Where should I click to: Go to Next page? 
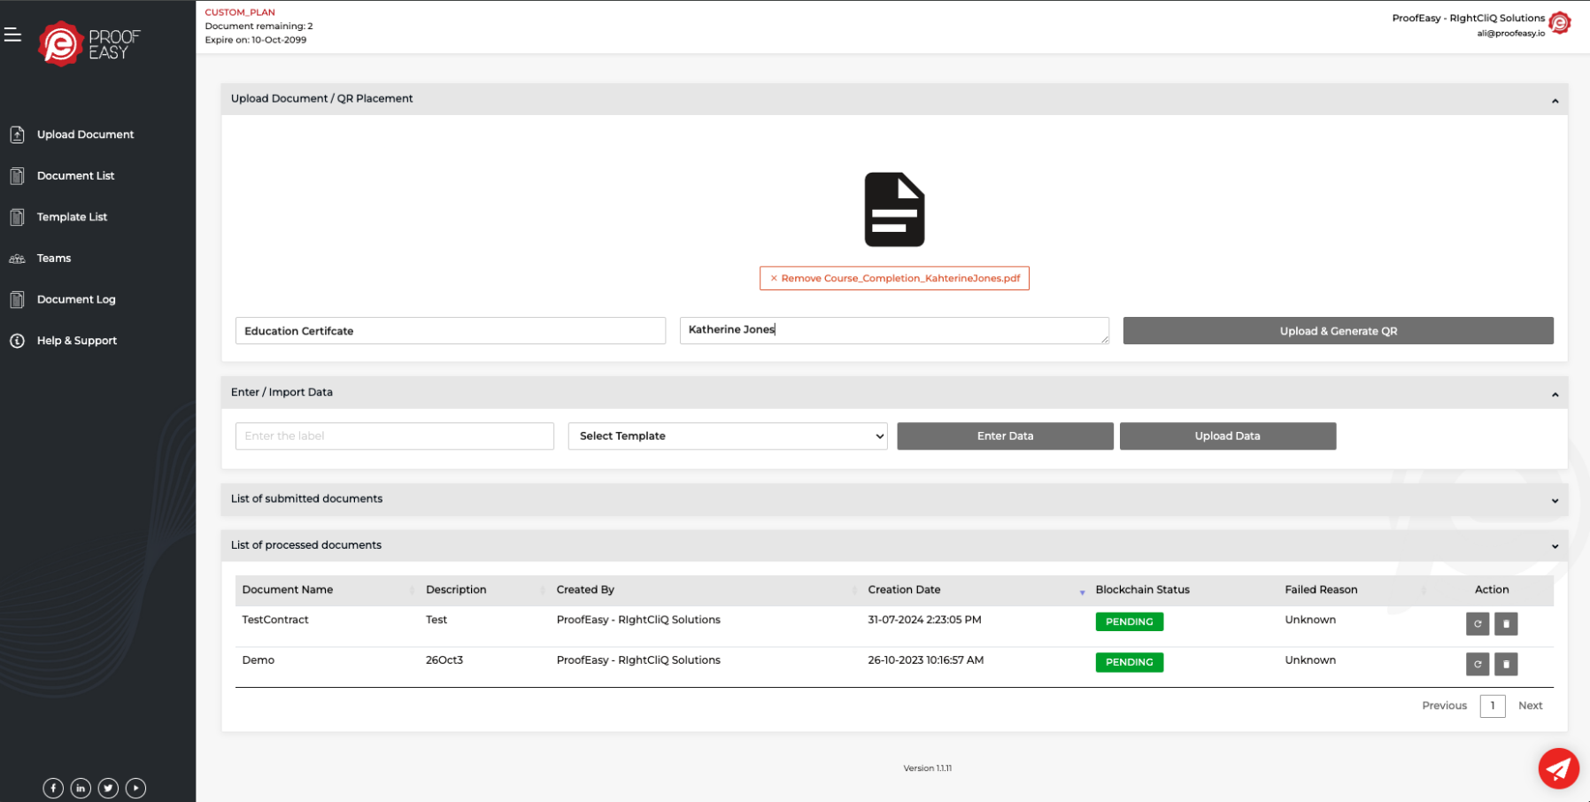click(1530, 706)
